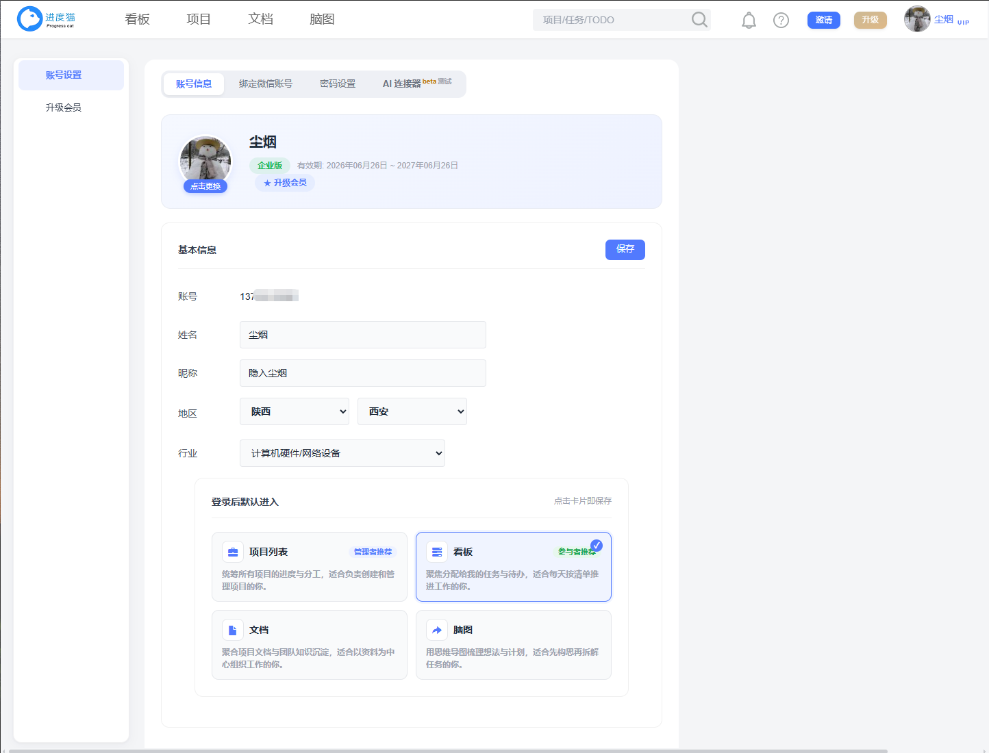This screenshot has height=753, width=989.
Task: Click the 管理者推荐 tag
Action: pyautogui.click(x=373, y=552)
